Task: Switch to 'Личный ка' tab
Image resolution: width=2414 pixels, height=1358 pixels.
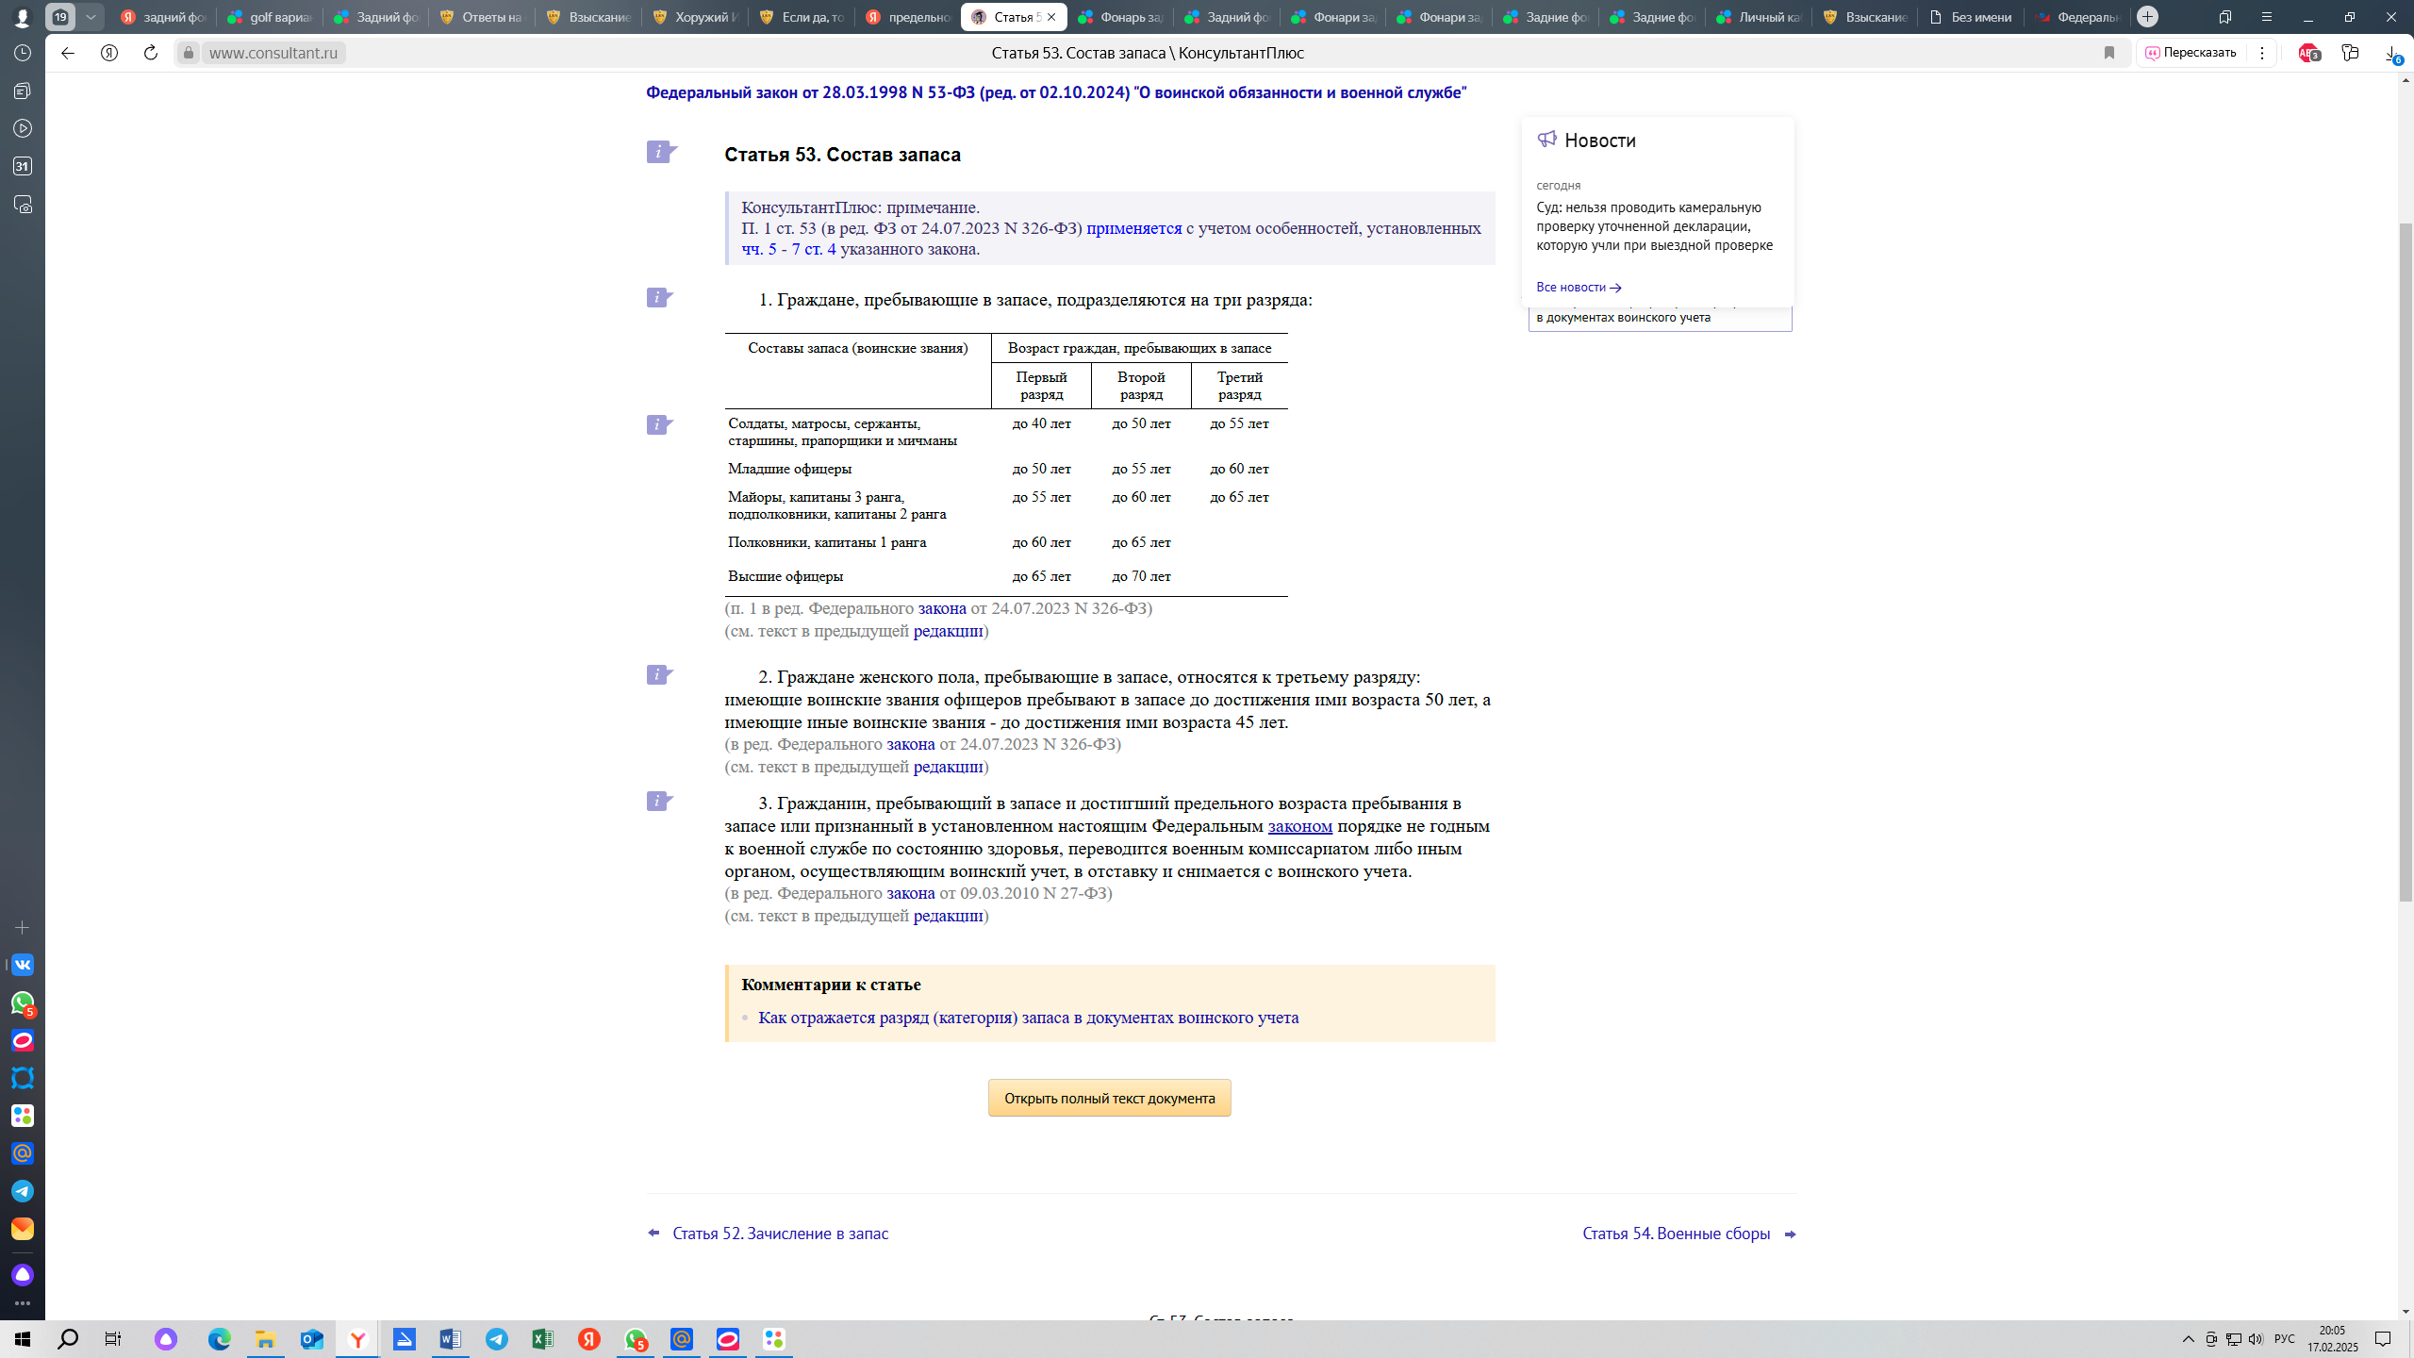Action: [1759, 17]
